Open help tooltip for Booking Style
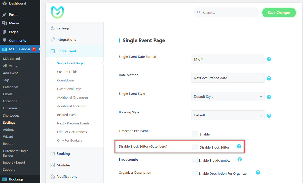The width and height of the screenshot is (303, 183). 269,116
